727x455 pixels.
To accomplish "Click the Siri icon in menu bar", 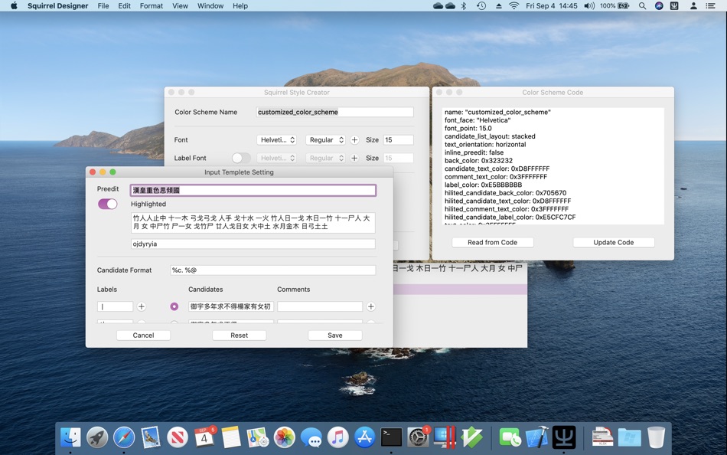I will pyautogui.click(x=659, y=5).
